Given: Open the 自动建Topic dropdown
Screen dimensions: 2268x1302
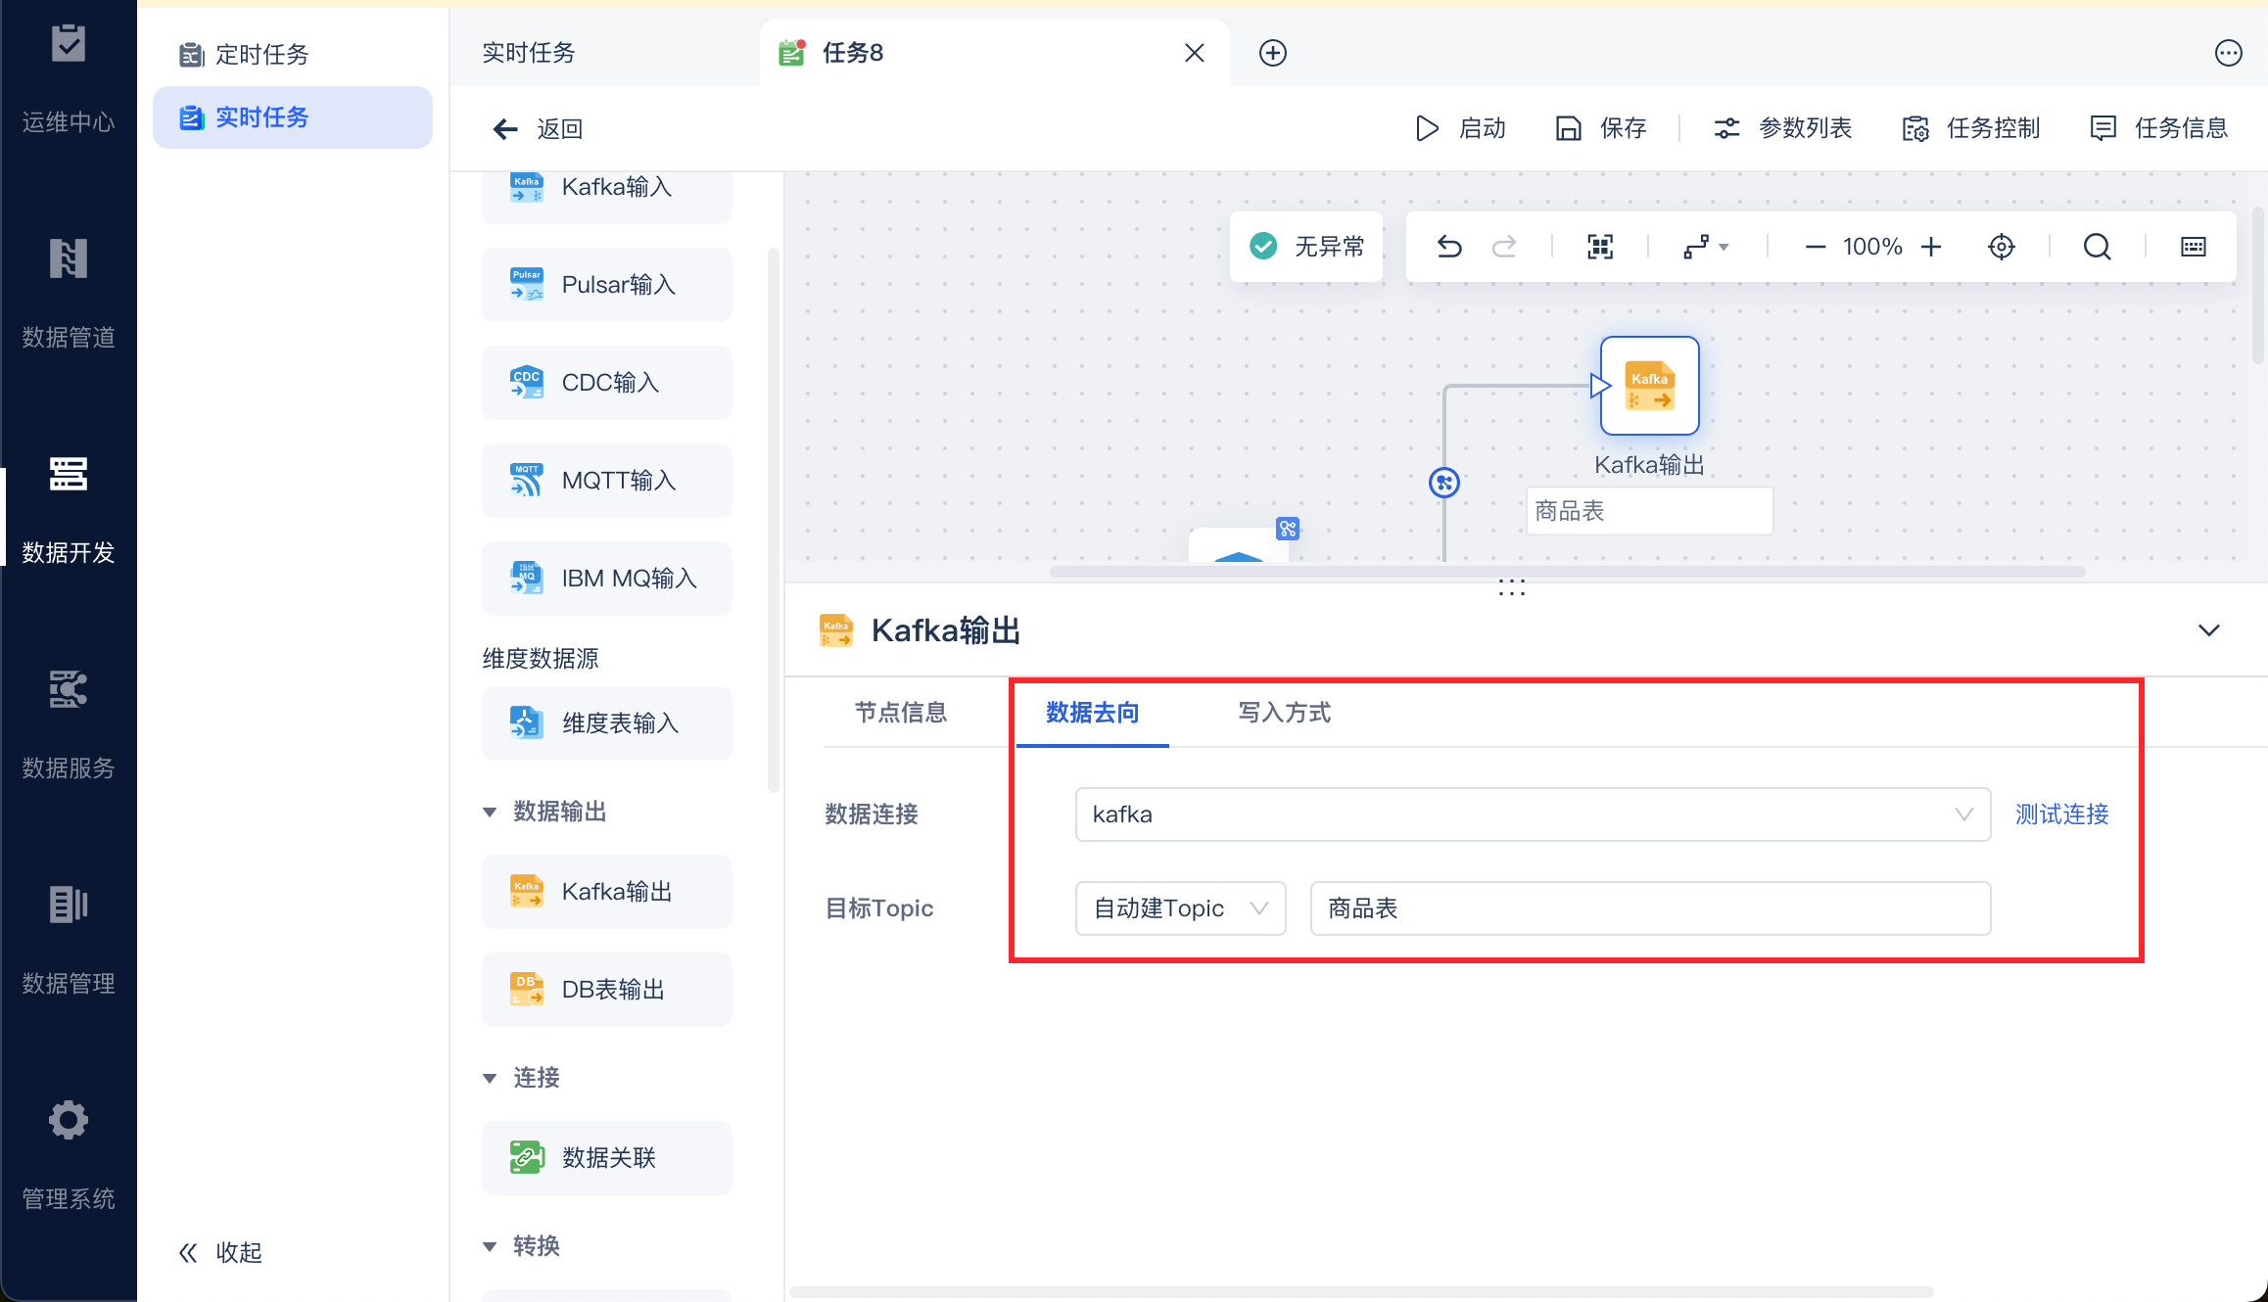Looking at the screenshot, I should [x=1180, y=908].
